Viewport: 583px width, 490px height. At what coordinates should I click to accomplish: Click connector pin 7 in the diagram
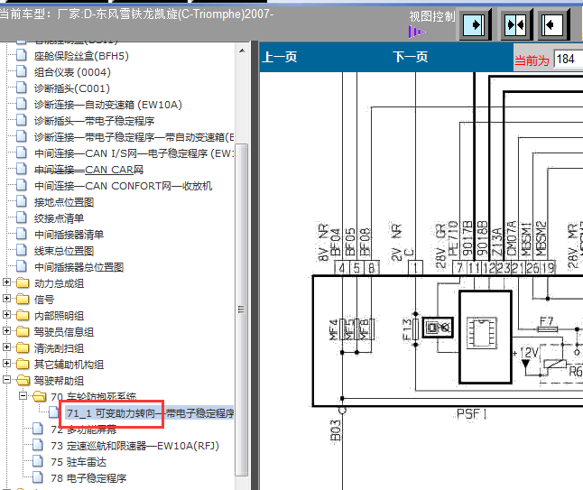coord(459,268)
